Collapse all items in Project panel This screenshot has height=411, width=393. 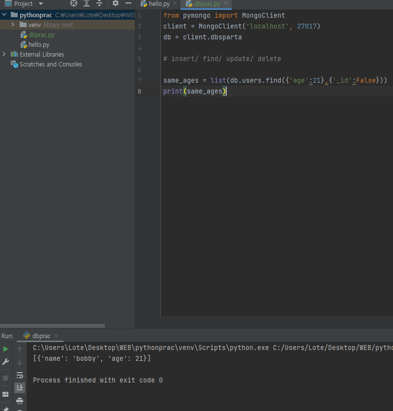pyautogui.click(x=99, y=3)
